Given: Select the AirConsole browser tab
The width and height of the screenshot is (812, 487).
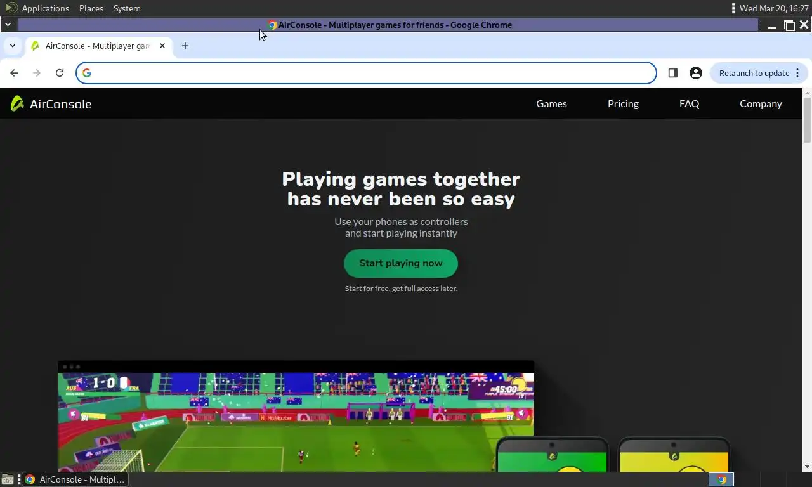Looking at the screenshot, I should point(98,46).
